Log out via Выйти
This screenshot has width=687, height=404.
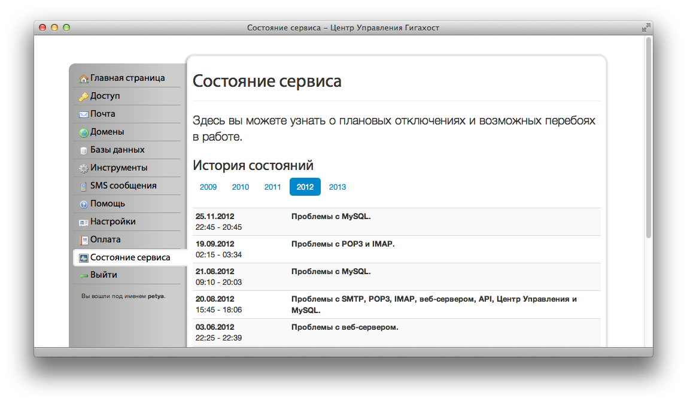pyautogui.click(x=104, y=275)
